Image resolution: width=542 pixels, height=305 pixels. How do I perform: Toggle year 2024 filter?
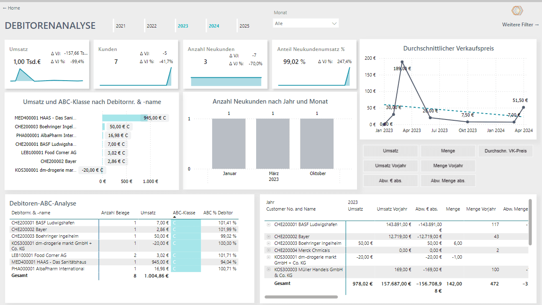[x=214, y=26]
